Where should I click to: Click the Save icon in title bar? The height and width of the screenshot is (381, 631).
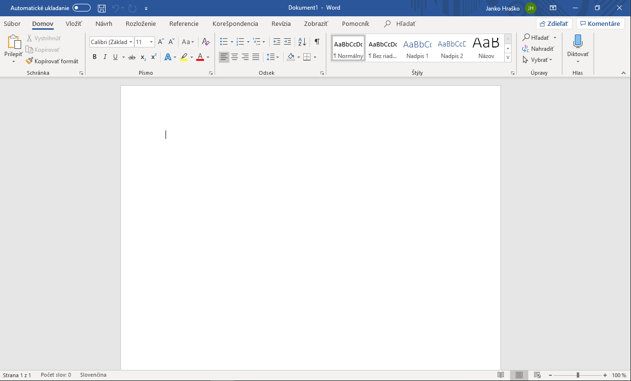coord(101,8)
